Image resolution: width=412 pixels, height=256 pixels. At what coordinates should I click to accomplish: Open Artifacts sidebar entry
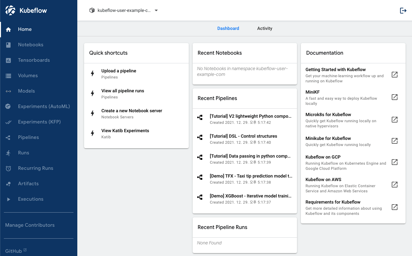click(x=39, y=184)
